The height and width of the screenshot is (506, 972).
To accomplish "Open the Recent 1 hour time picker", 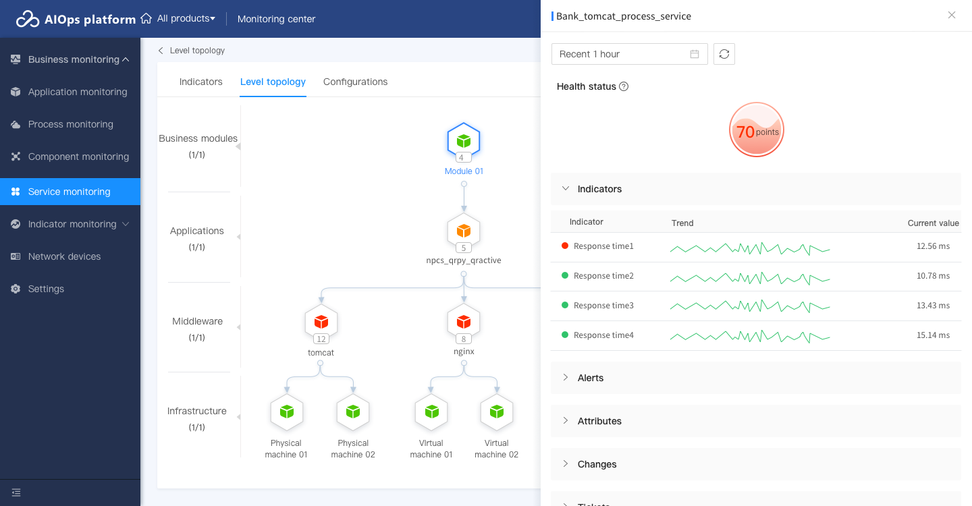I will pos(629,54).
